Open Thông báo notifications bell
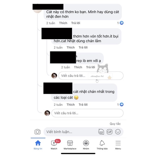Image resolution: width=156 pixels, height=156 pixels. click(x=102, y=145)
